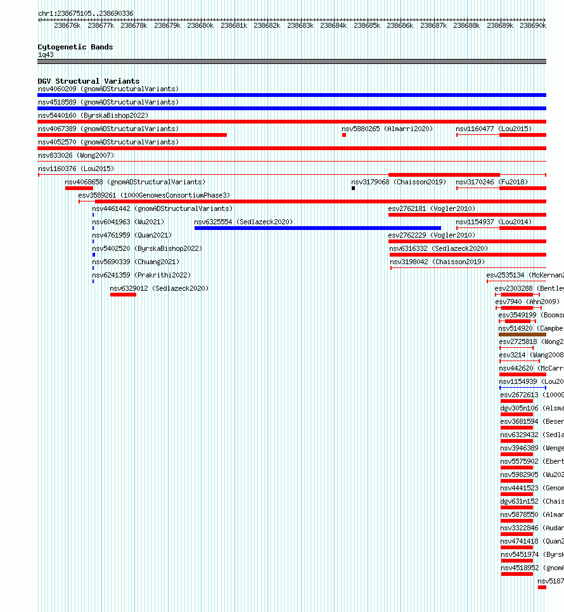The height and width of the screenshot is (612, 564).
Task: Click the nsv3179068 Chaisson2019 label
Action: click(x=399, y=182)
